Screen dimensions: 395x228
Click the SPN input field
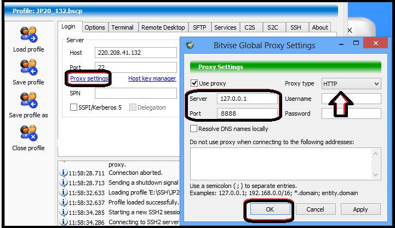[x=136, y=93]
